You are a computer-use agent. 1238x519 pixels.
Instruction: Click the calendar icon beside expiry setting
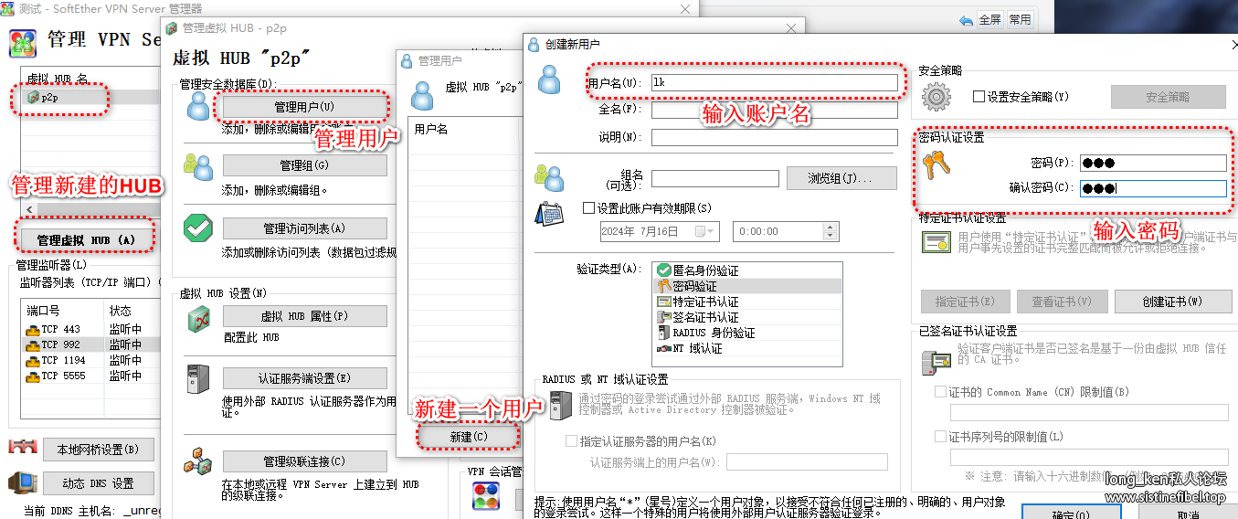(x=549, y=214)
